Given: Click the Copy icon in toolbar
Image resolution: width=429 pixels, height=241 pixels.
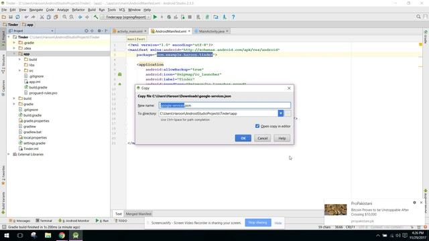Looking at the screenshot, I should click(49, 17).
